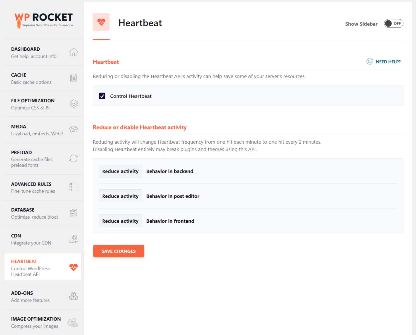The height and width of the screenshot is (335, 416).
Task: Click the WP Rocket logo
Action: pyautogui.click(x=44, y=21)
